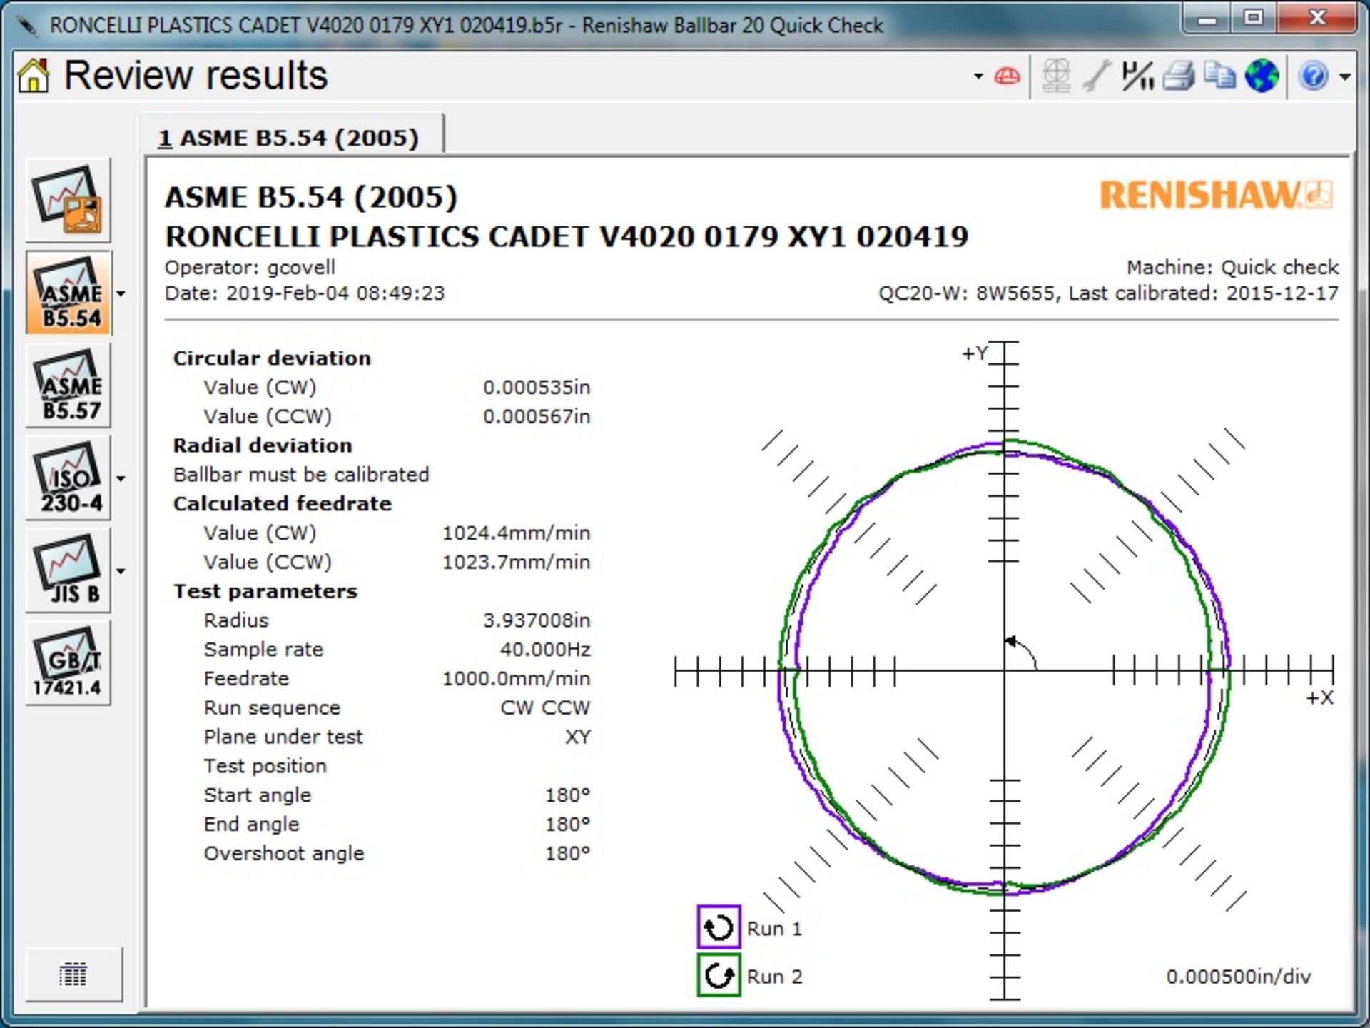
Task: Open Help question mark icon
Action: point(1314,75)
